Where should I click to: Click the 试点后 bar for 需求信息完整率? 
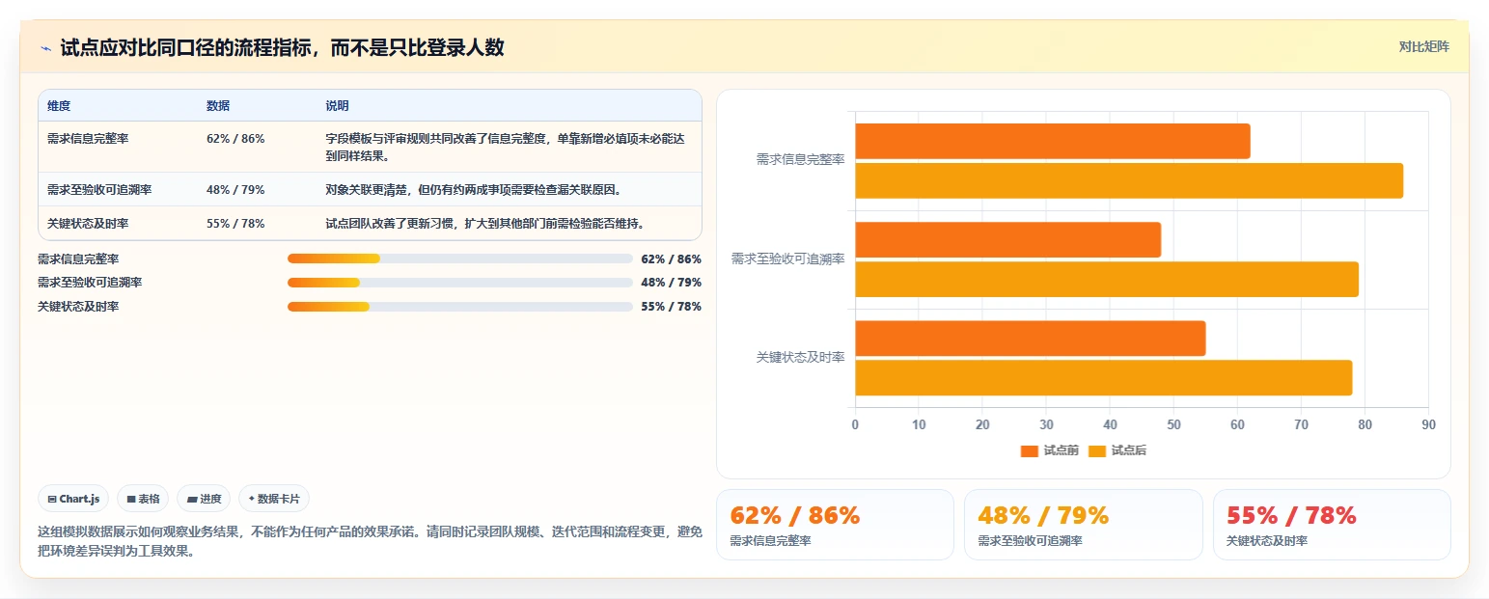coord(1128,181)
